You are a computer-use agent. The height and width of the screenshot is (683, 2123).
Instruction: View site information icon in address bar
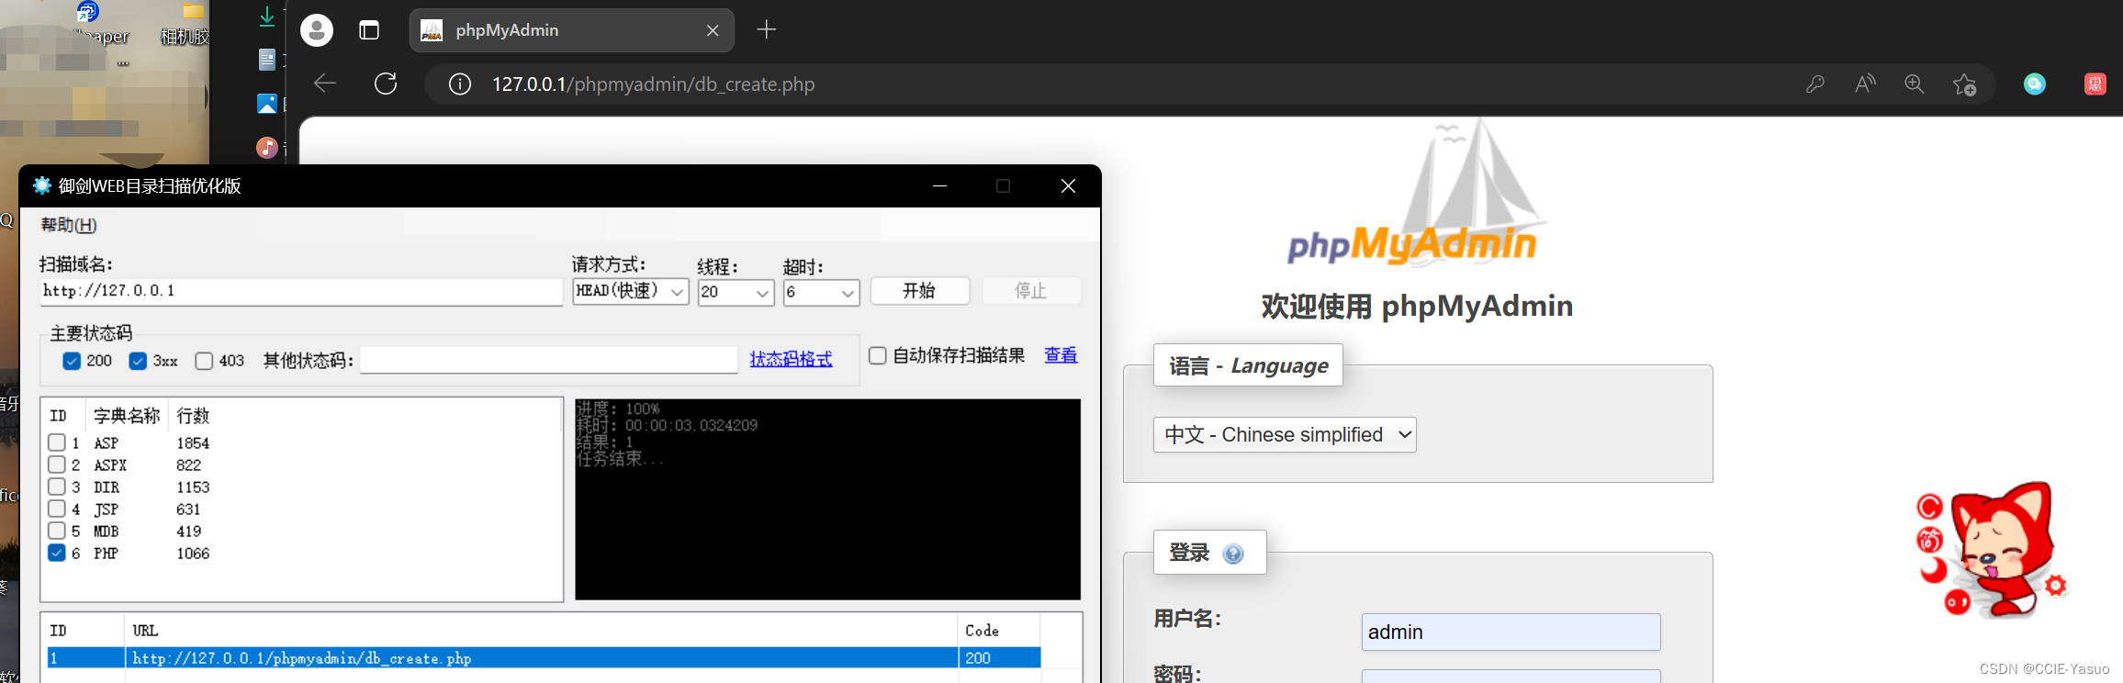tap(460, 84)
